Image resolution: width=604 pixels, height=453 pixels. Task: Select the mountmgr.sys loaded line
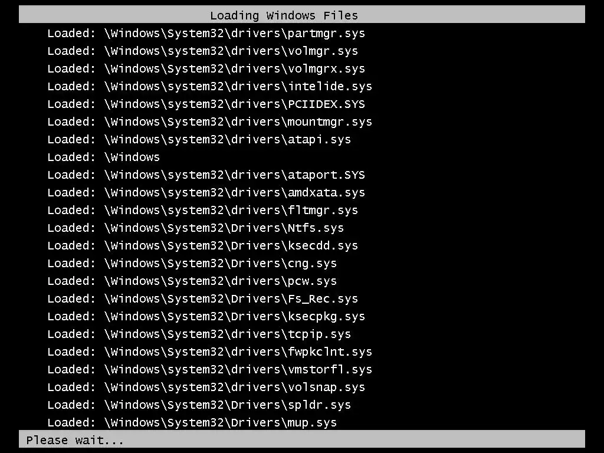click(209, 122)
